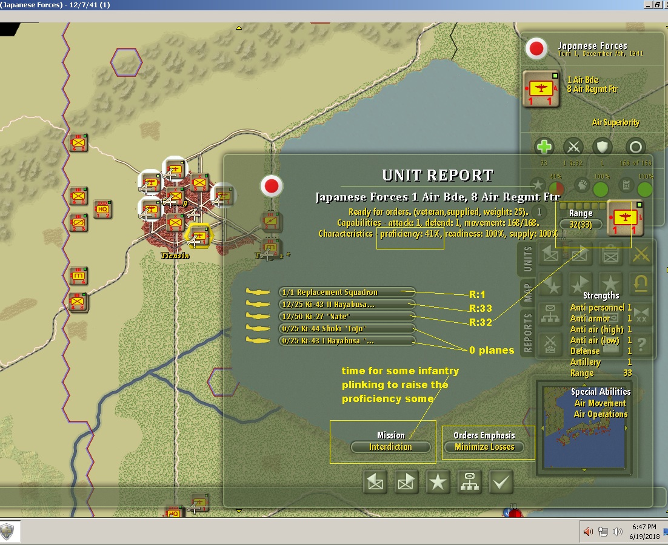Open the 0/25 Ki-44 Shoki Tojo row

coord(347,329)
